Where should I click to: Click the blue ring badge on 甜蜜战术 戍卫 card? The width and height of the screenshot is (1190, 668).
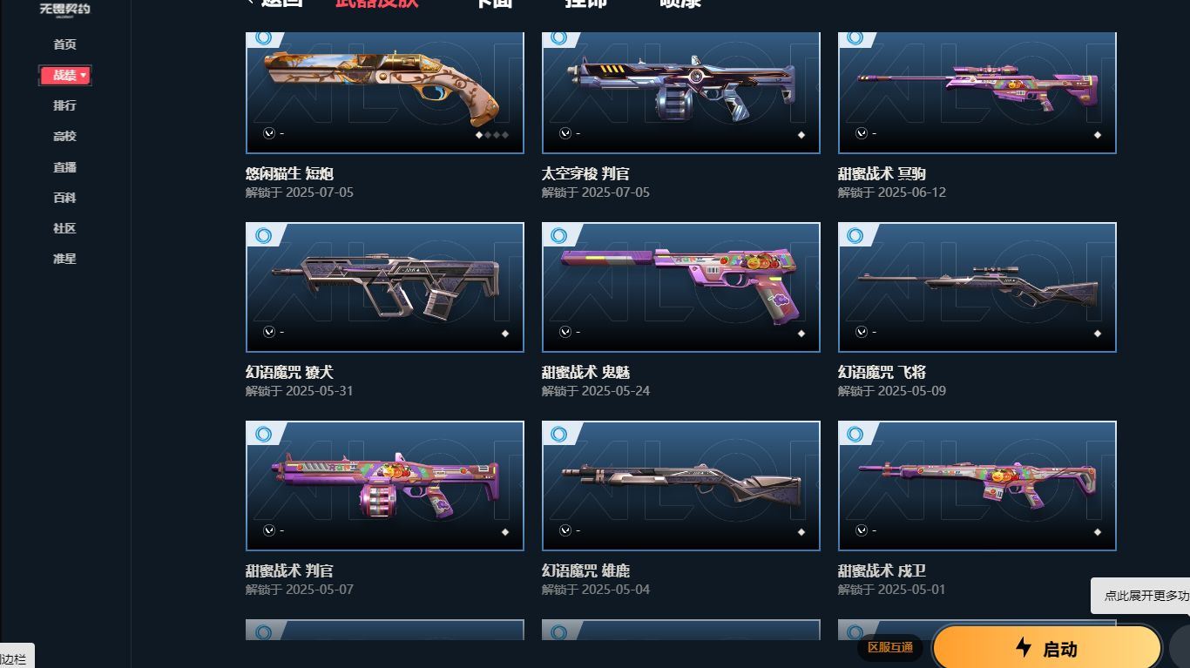[856, 434]
